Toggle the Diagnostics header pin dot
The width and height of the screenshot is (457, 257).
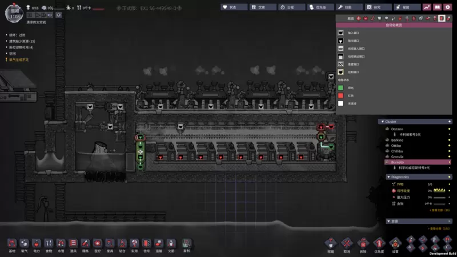[x=450, y=177]
